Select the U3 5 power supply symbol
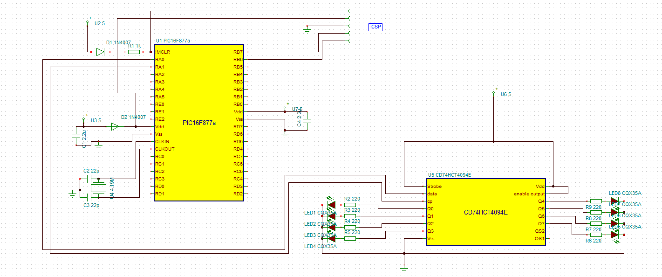662x277 pixels. click(83, 119)
